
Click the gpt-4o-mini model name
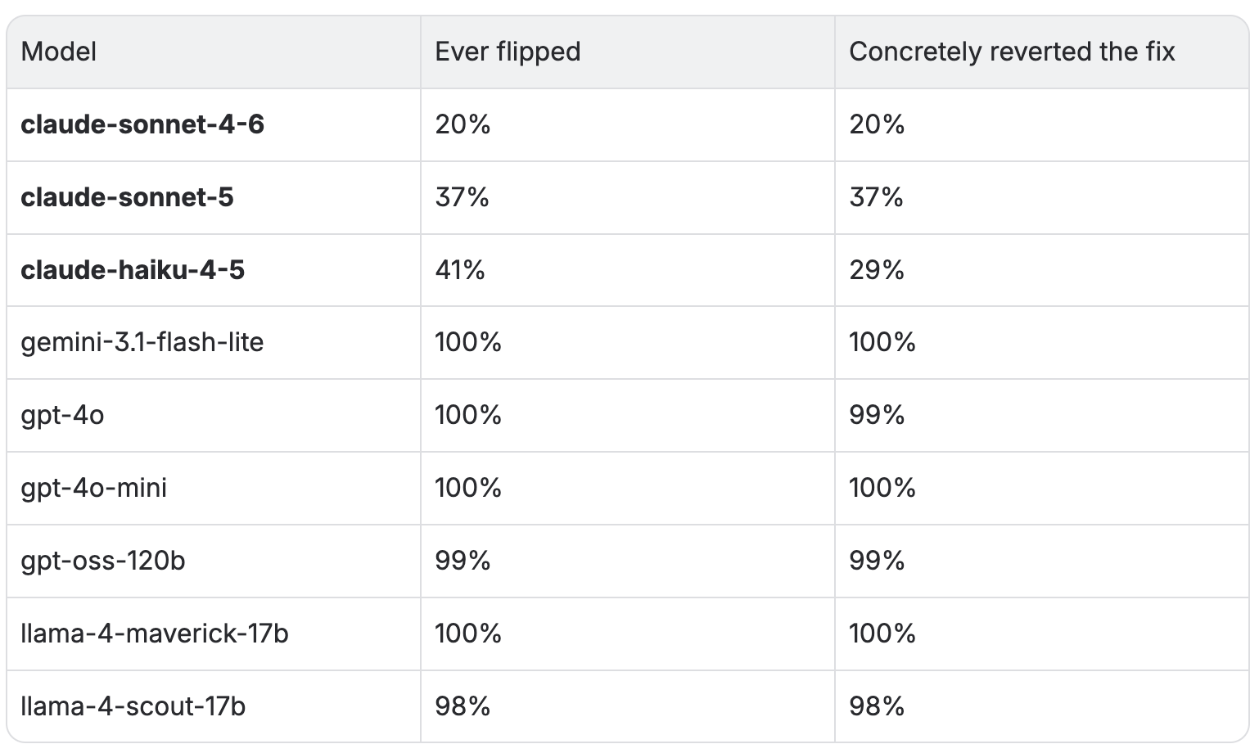93,488
